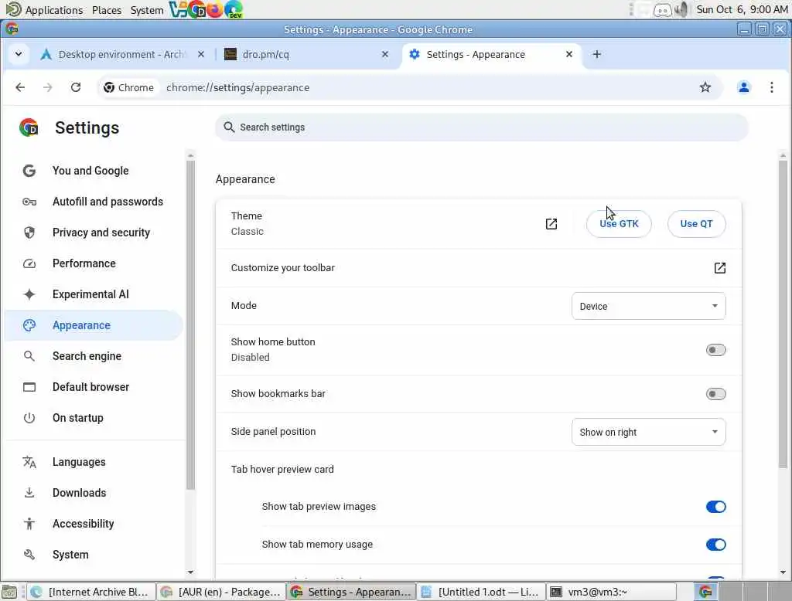Image resolution: width=792 pixels, height=601 pixels.
Task: Click the Use GTK theme button
Action: [x=619, y=224]
